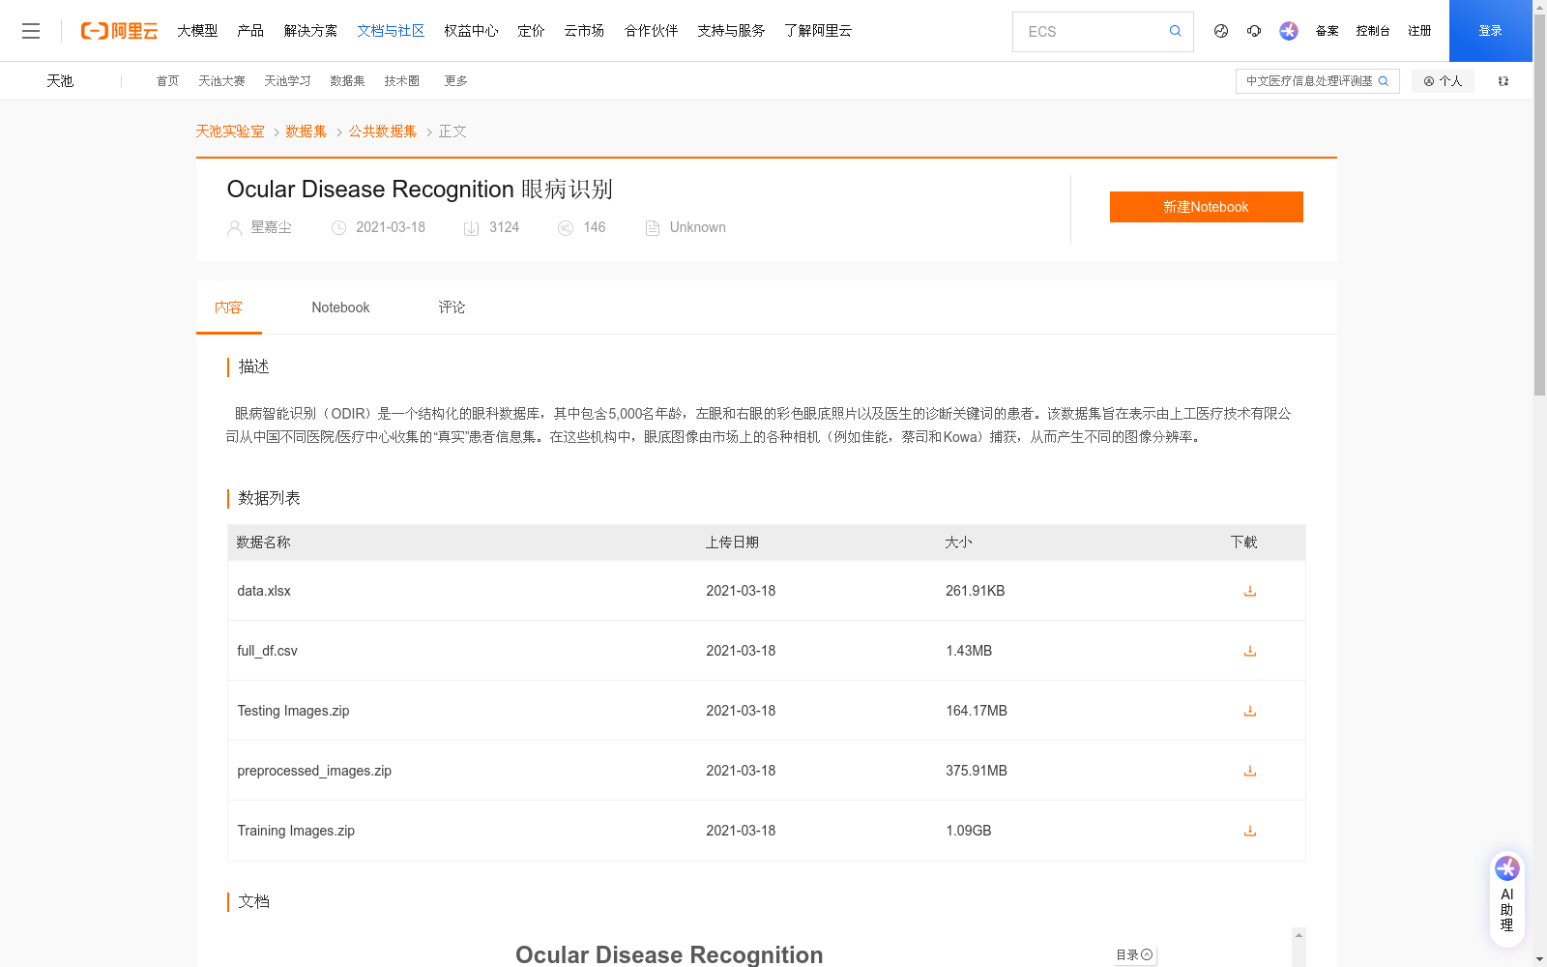
Task: Click the 备案 link
Action: point(1327,31)
